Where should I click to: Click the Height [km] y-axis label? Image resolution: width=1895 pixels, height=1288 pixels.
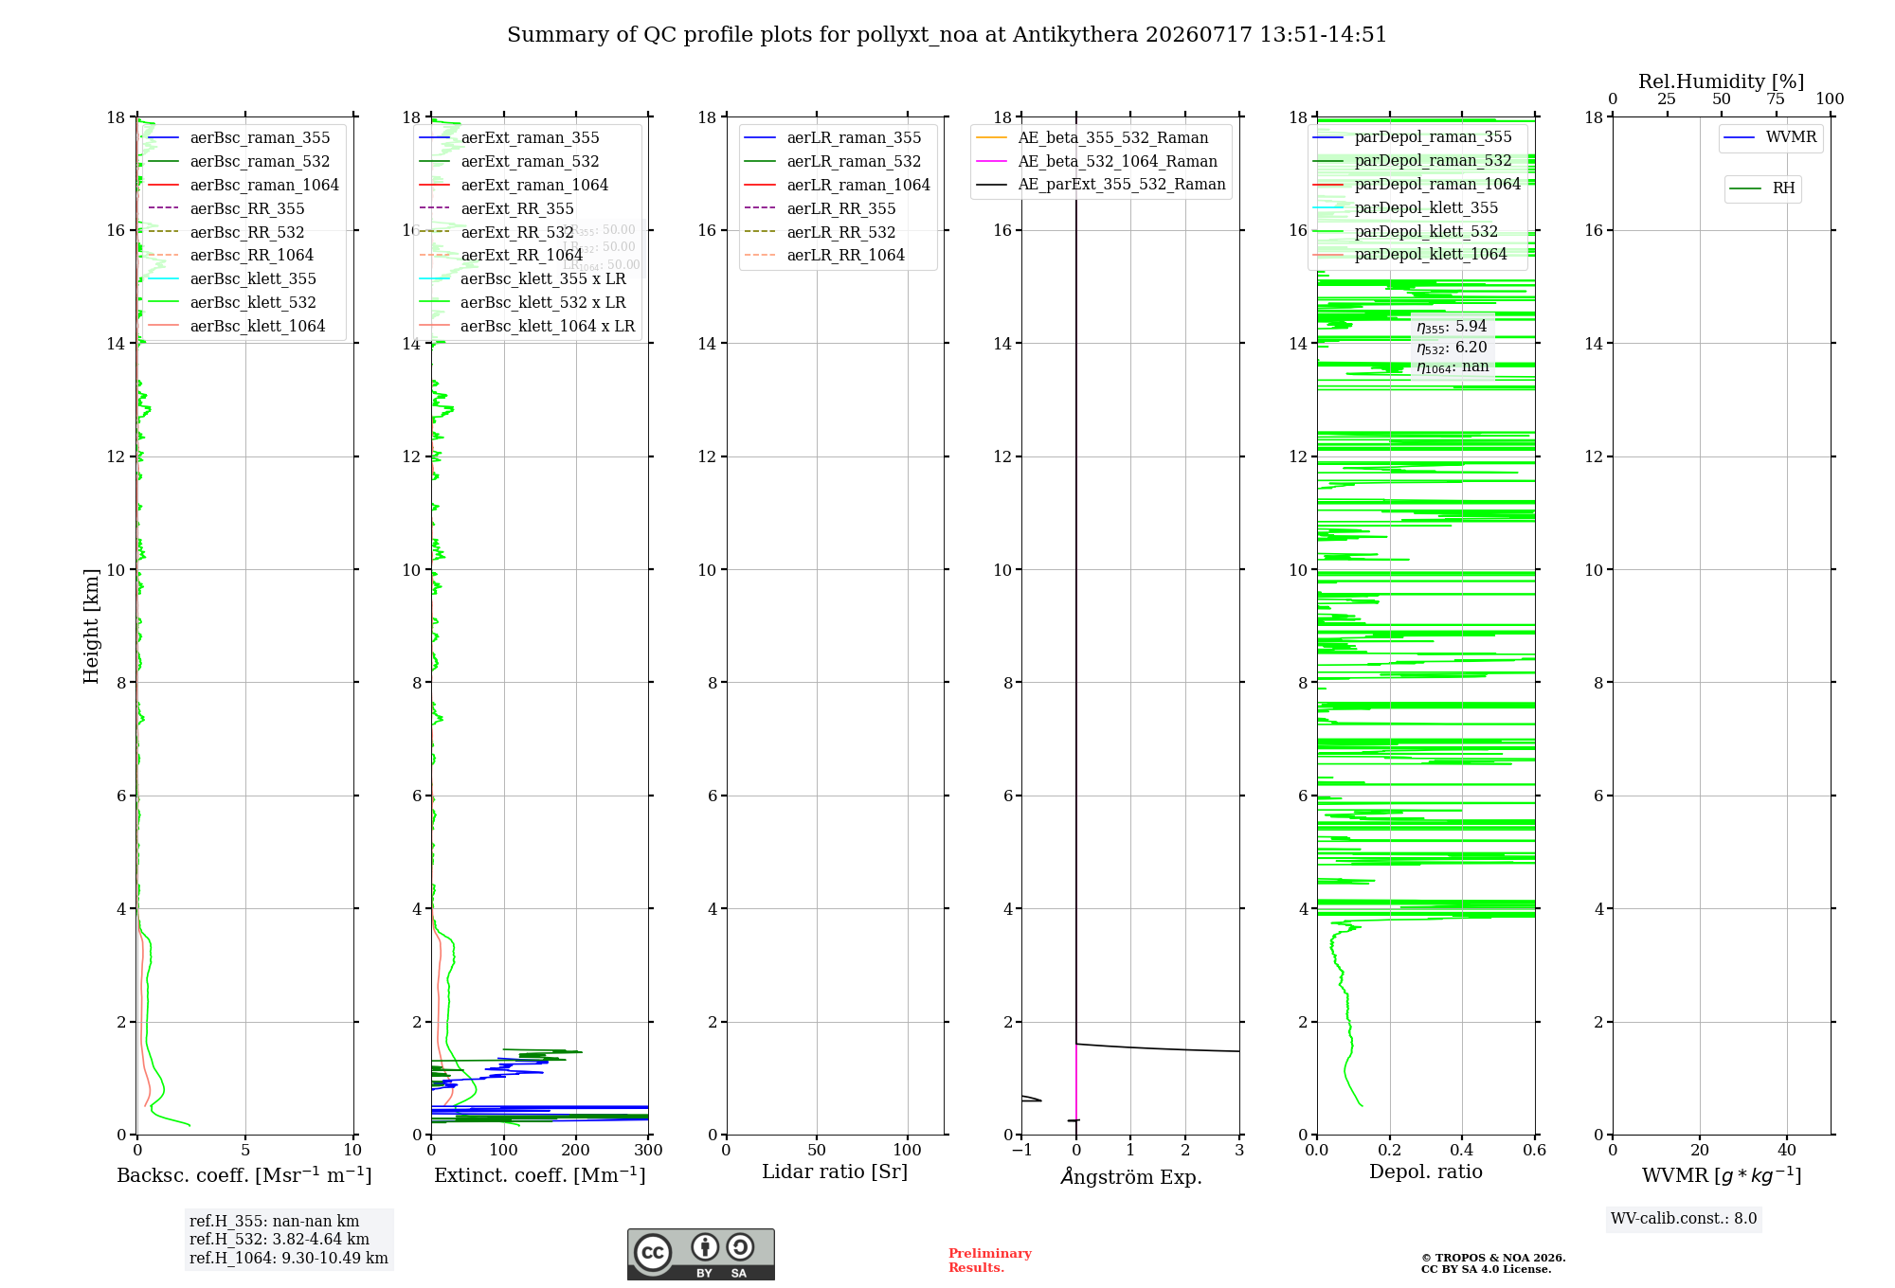[x=91, y=625]
